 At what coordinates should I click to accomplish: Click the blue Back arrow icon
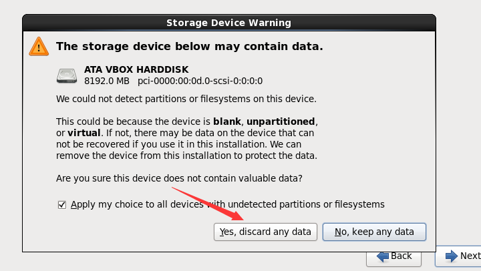click(x=383, y=256)
